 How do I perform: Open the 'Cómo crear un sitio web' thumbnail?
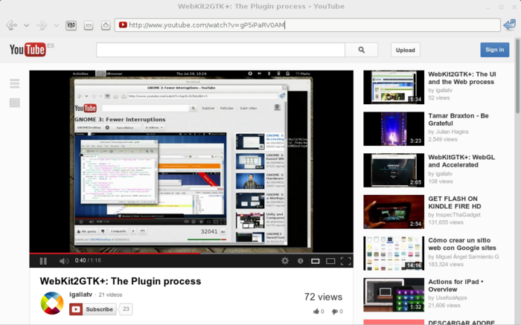point(394,254)
